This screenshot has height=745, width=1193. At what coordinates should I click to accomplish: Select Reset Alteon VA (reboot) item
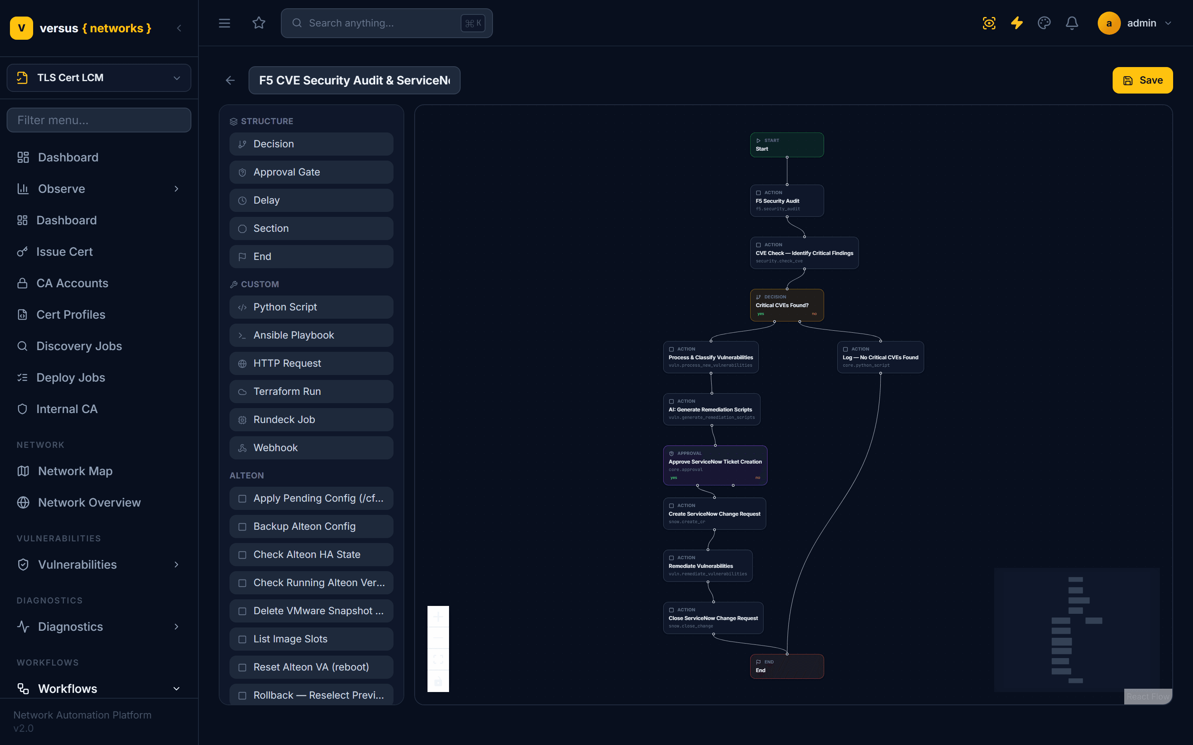311,667
